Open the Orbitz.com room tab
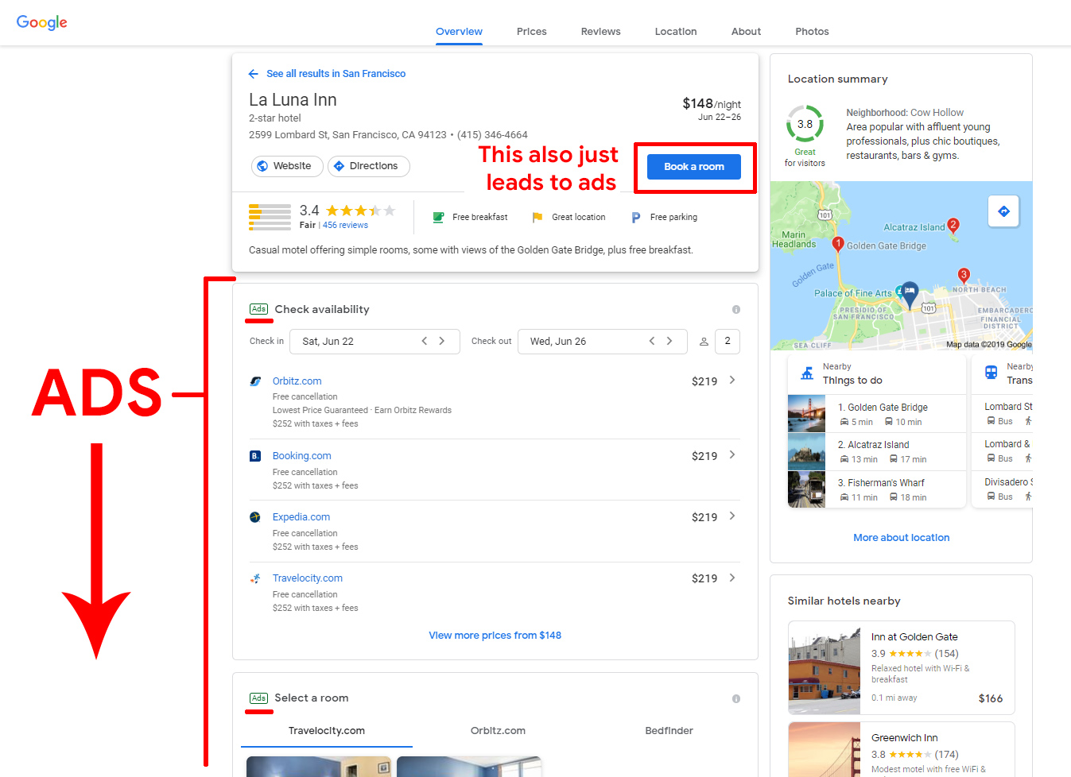This screenshot has height=777, width=1071. [498, 730]
